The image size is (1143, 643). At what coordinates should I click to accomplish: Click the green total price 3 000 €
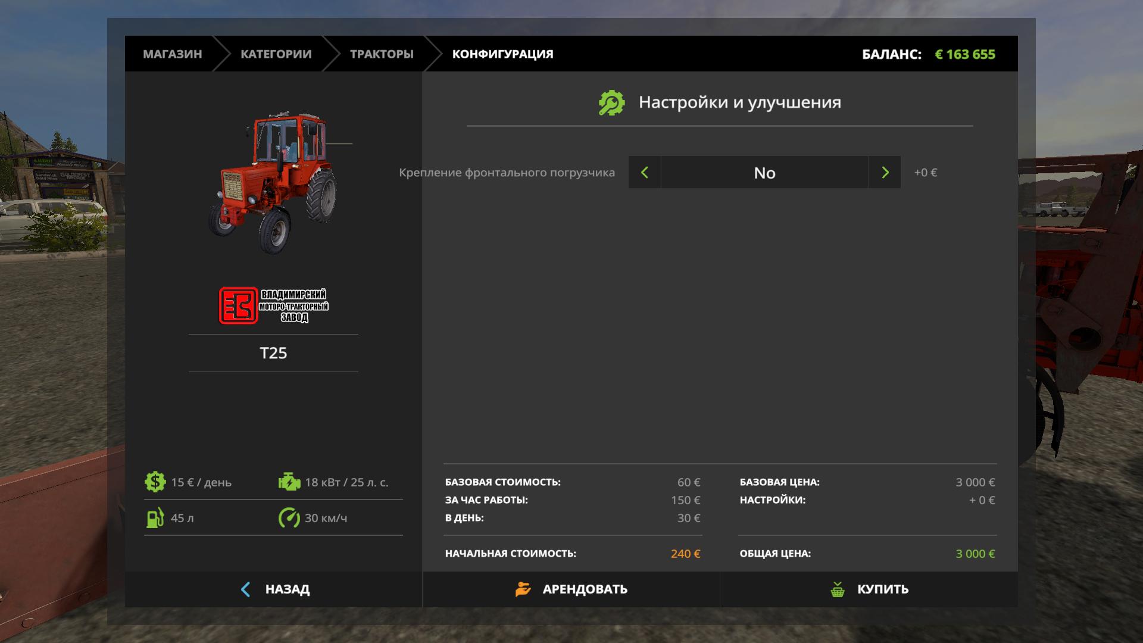pyautogui.click(x=975, y=554)
